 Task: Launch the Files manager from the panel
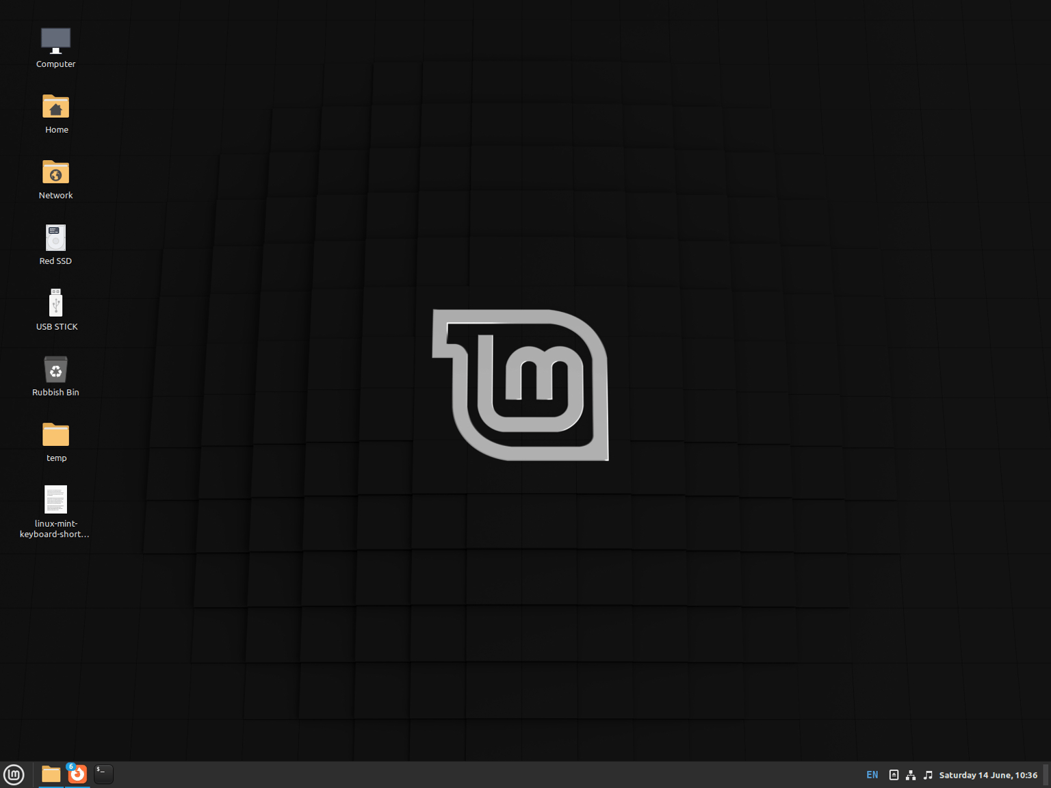pyautogui.click(x=51, y=774)
